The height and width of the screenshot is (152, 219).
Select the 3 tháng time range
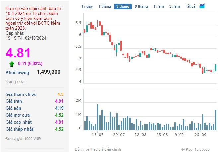click(123, 6)
